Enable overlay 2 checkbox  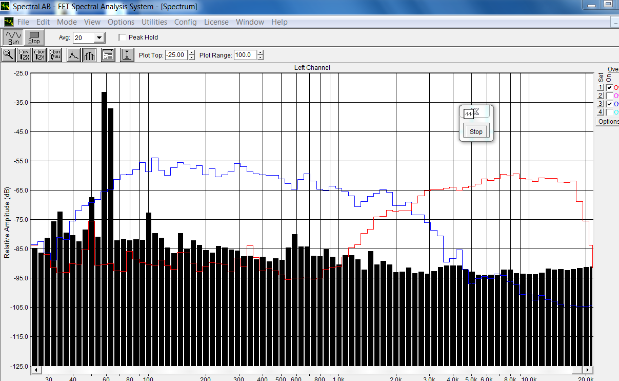tap(609, 96)
